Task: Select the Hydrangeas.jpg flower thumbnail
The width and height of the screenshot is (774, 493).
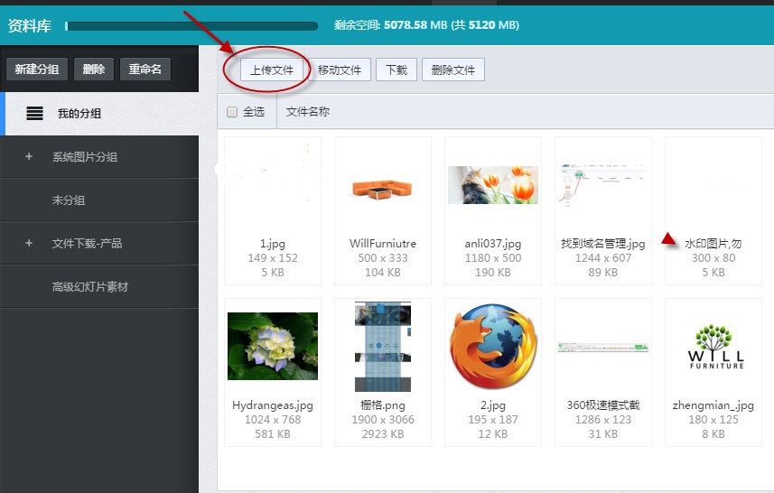Action: [x=272, y=347]
